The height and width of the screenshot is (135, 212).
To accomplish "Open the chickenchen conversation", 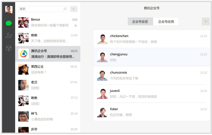I will pos(152,39).
